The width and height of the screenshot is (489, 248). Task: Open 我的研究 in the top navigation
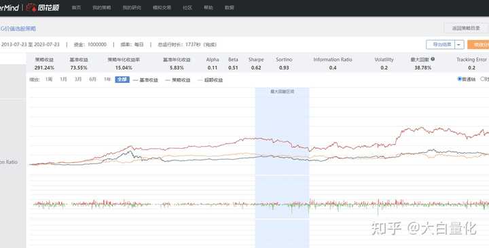(x=132, y=7)
